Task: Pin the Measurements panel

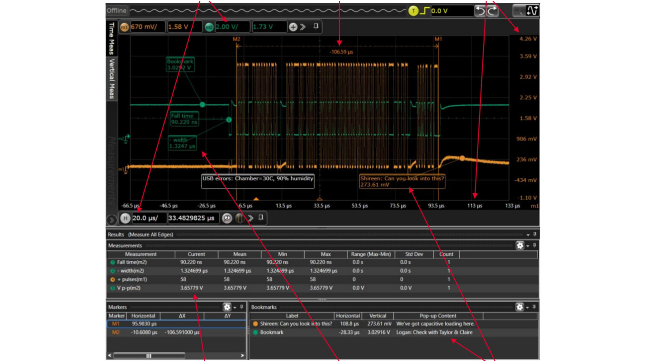Action: coord(535,245)
